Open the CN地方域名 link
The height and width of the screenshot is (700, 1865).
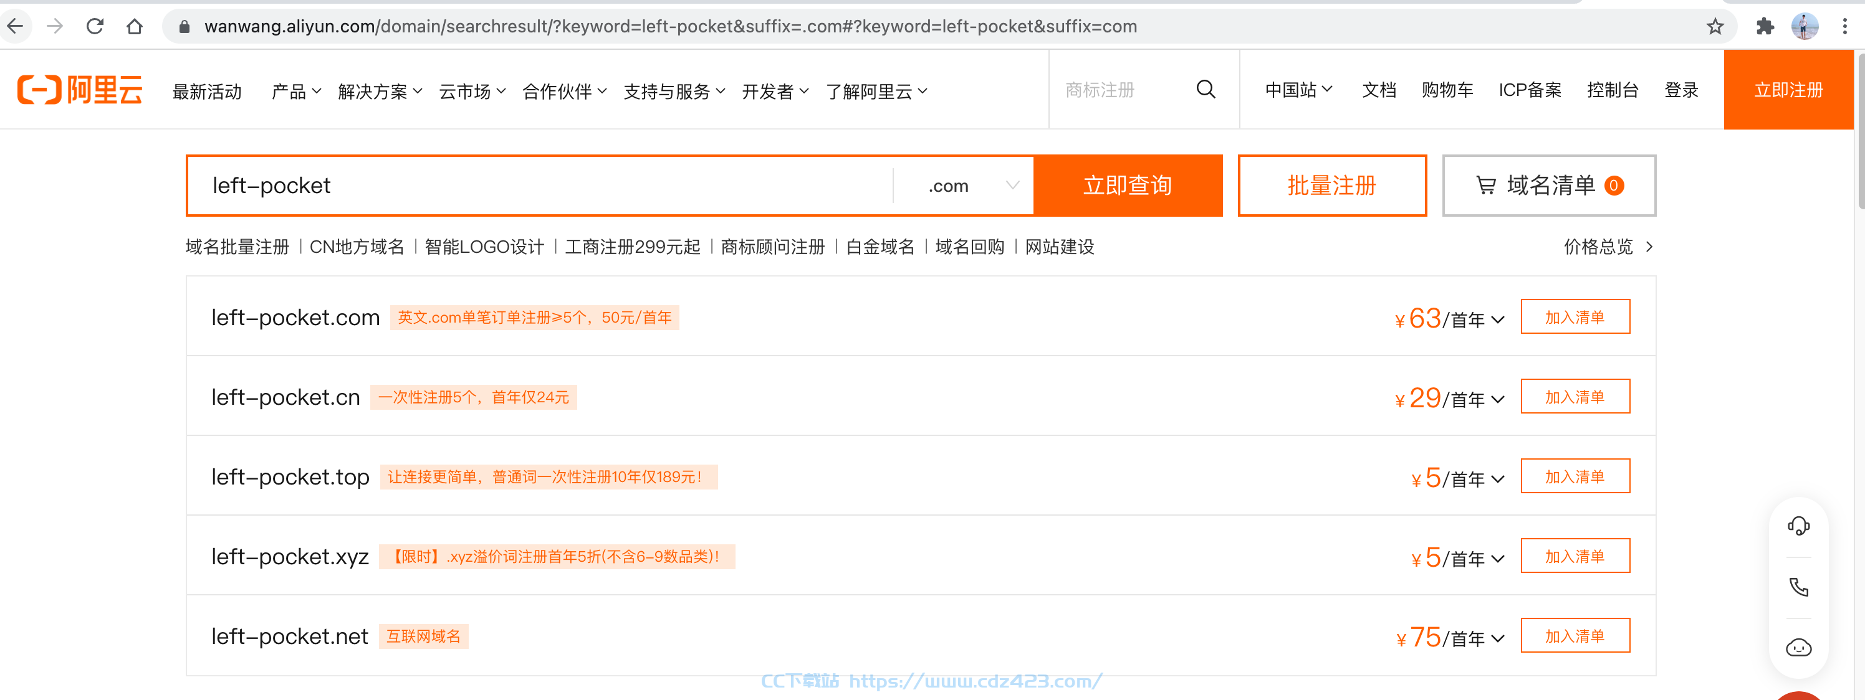(357, 247)
